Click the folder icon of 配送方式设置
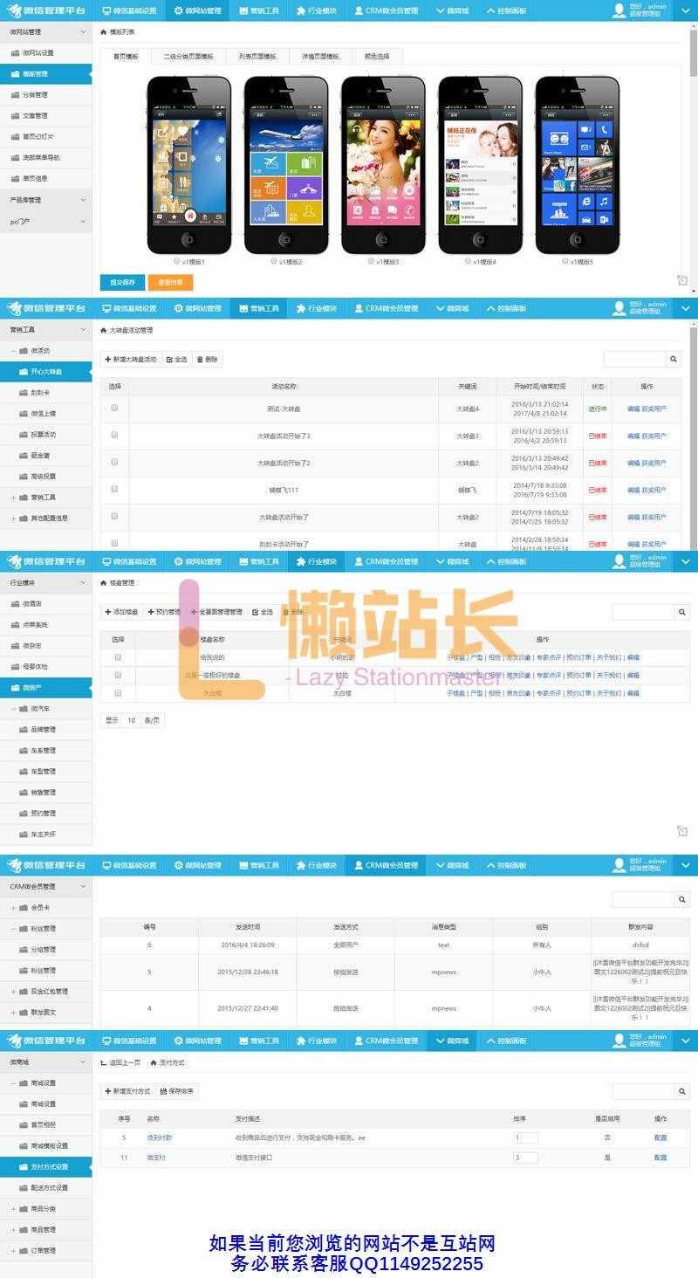698x1278 pixels. pos(24,1188)
